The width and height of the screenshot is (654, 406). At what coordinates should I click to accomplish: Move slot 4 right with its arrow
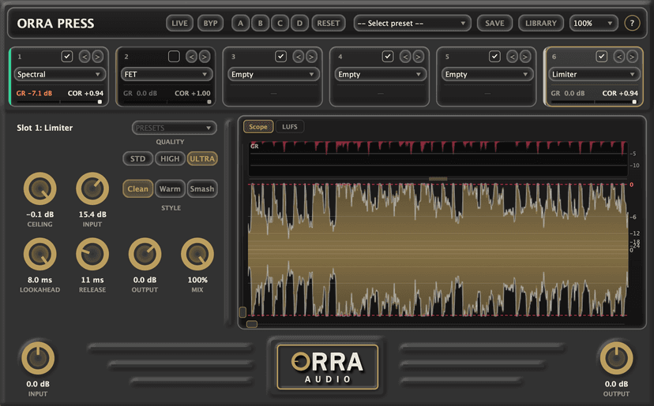418,57
